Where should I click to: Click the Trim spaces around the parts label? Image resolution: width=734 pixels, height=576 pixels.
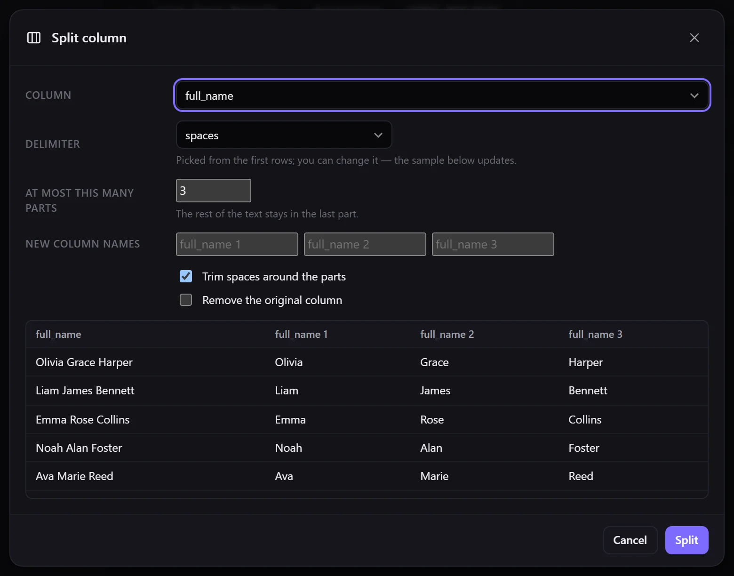tap(274, 277)
